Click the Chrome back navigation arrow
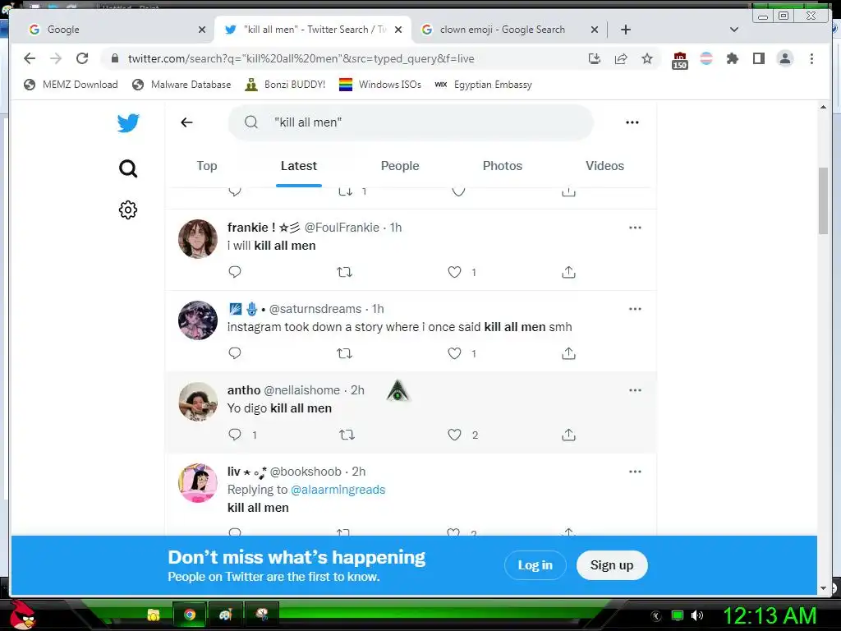841x631 pixels. [x=30, y=58]
